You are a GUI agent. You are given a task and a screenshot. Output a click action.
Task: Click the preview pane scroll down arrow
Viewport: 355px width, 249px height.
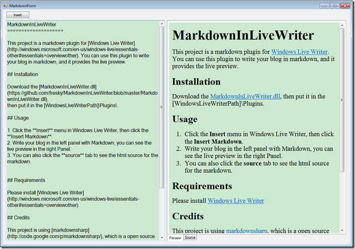342,231
